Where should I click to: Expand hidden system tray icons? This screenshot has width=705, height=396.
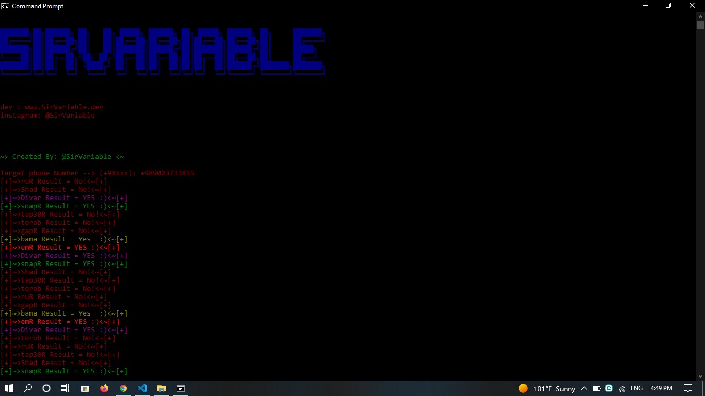click(x=585, y=388)
